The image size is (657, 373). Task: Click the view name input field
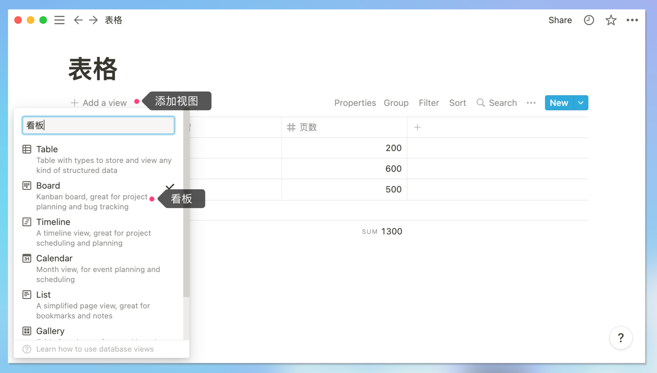point(98,125)
